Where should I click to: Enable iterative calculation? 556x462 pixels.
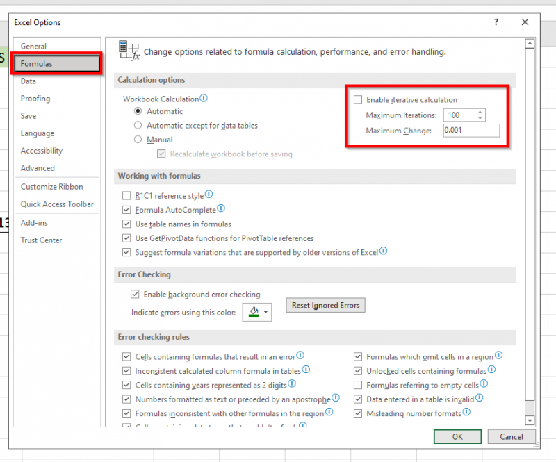[x=358, y=99]
